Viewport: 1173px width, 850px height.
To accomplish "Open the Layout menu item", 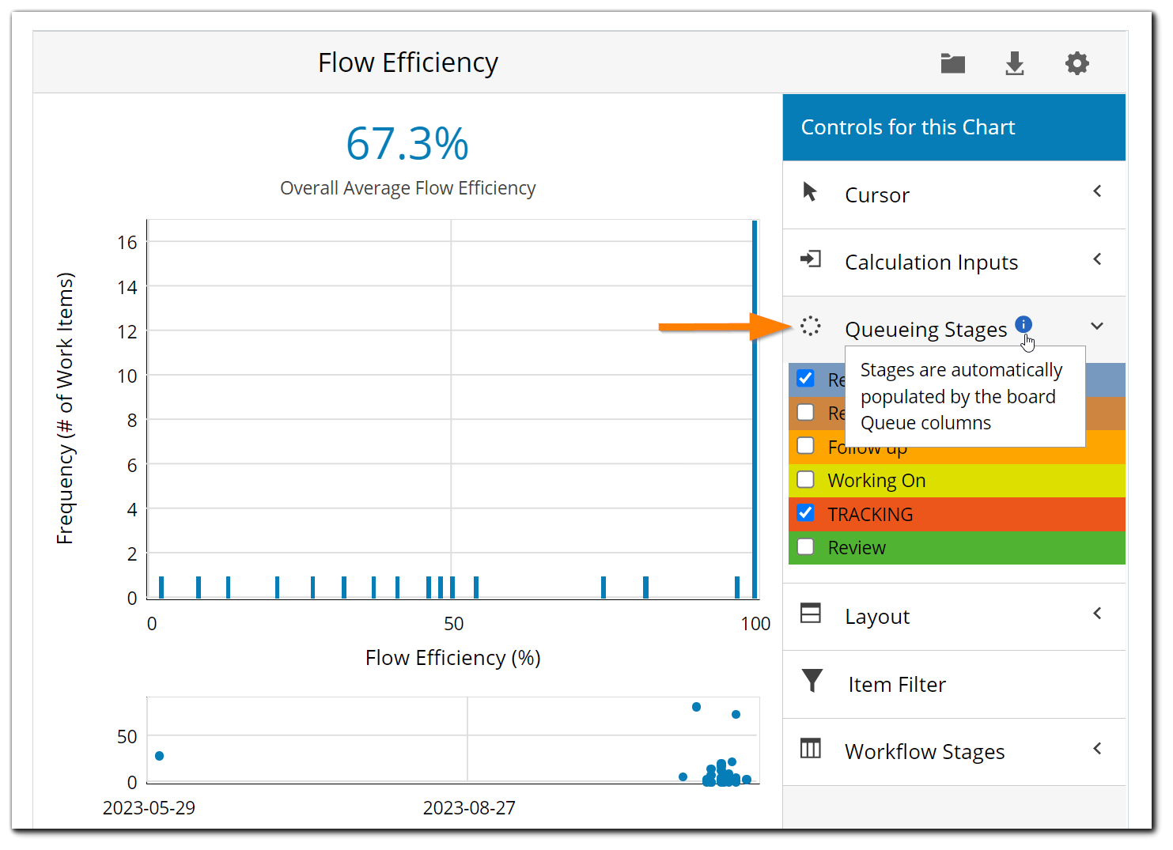I will pos(876,617).
